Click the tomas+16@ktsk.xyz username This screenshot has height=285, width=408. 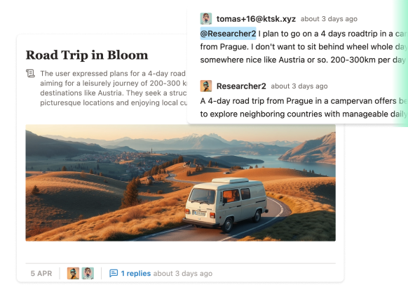click(256, 19)
